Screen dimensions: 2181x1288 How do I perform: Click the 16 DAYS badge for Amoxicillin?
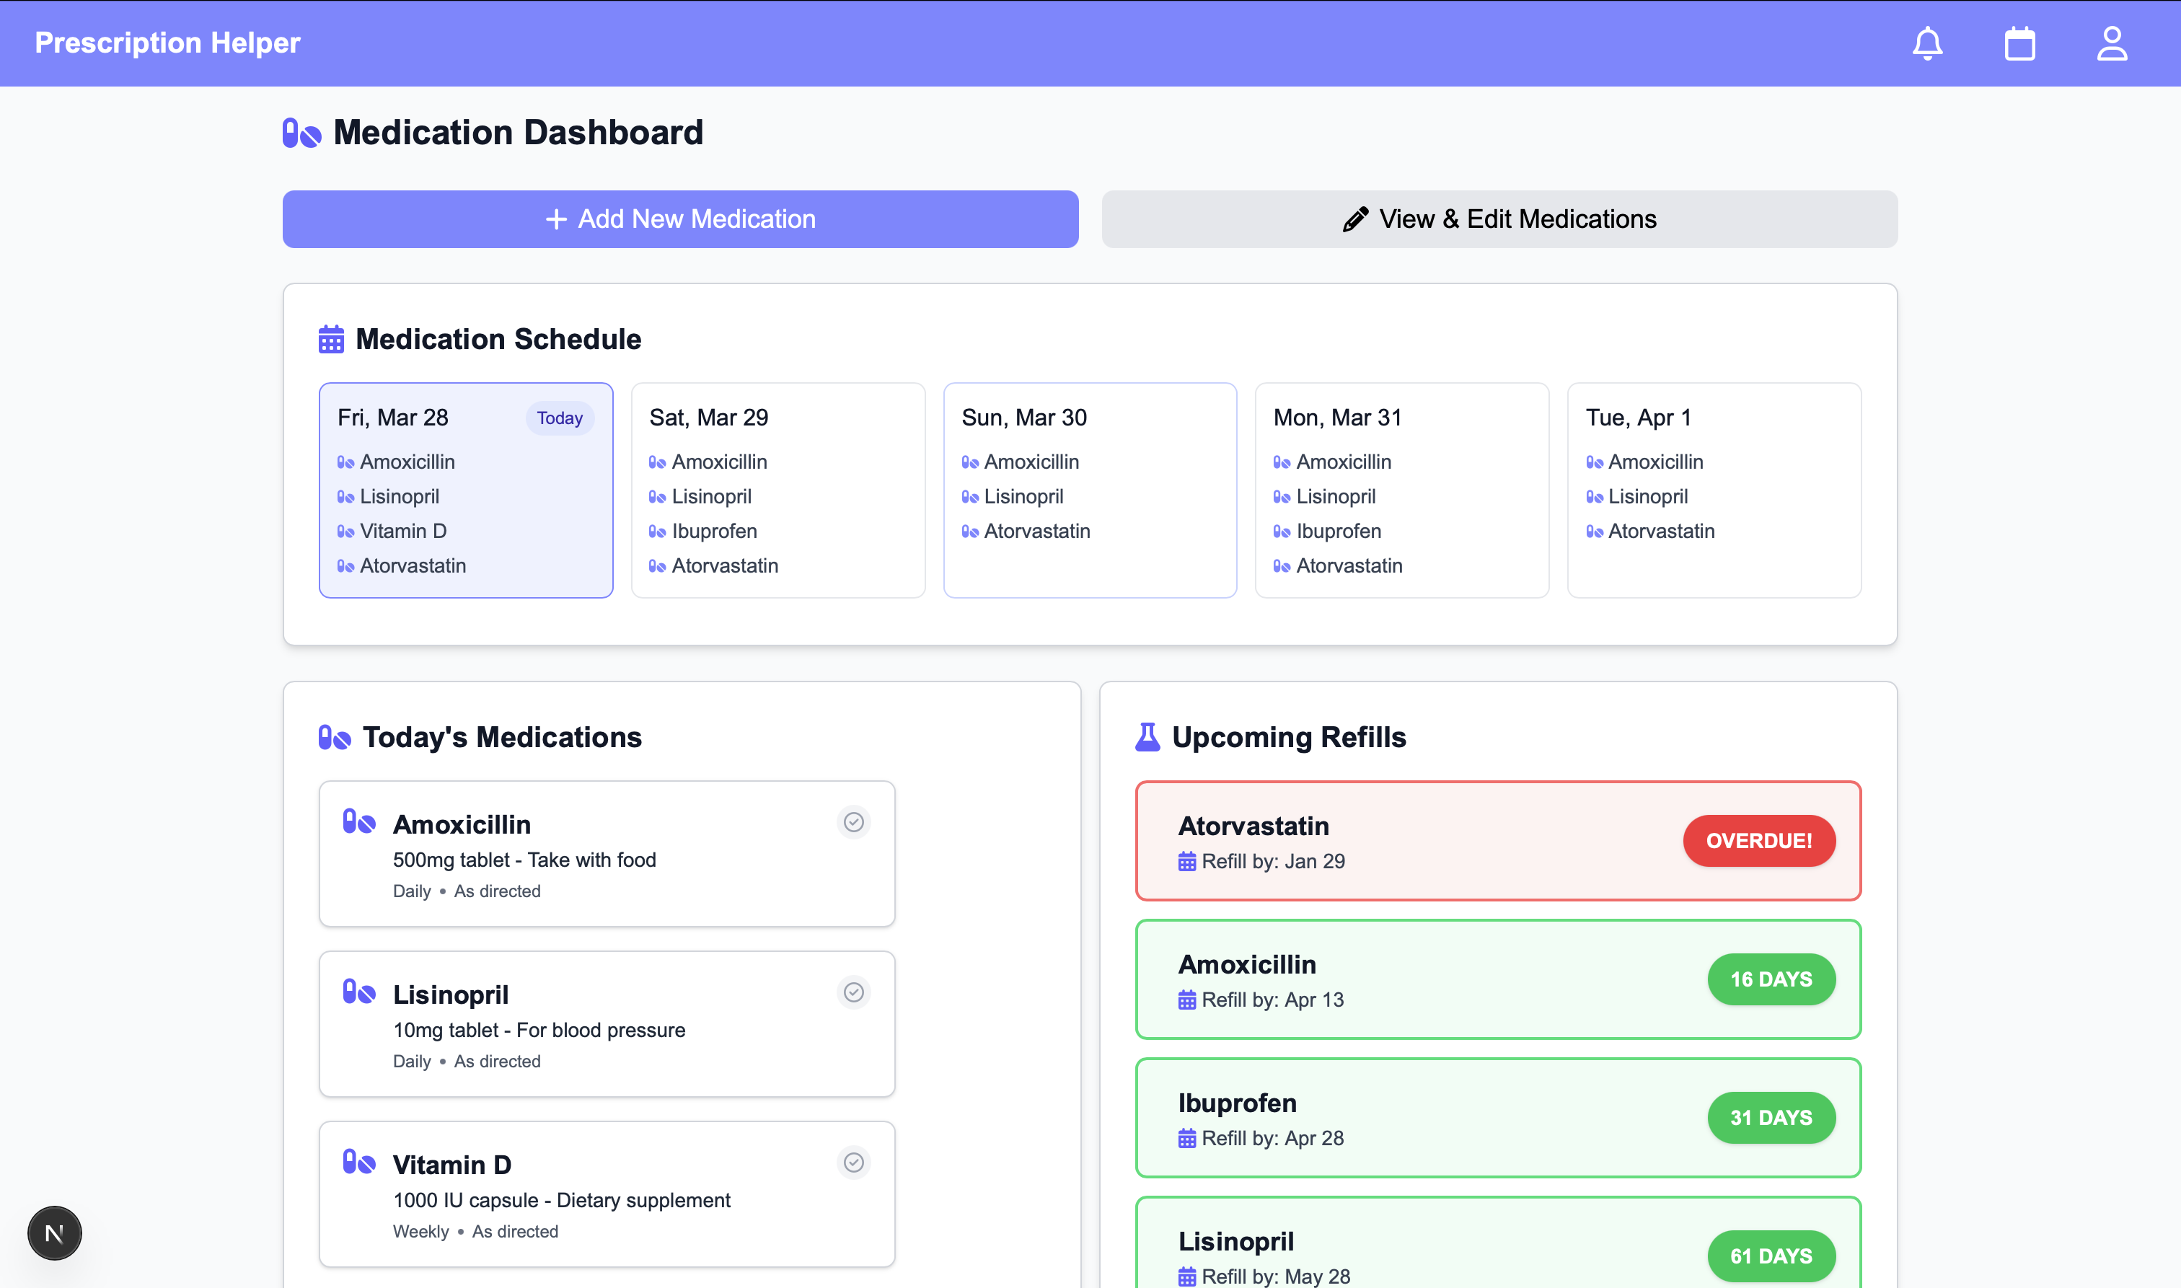[x=1771, y=979]
